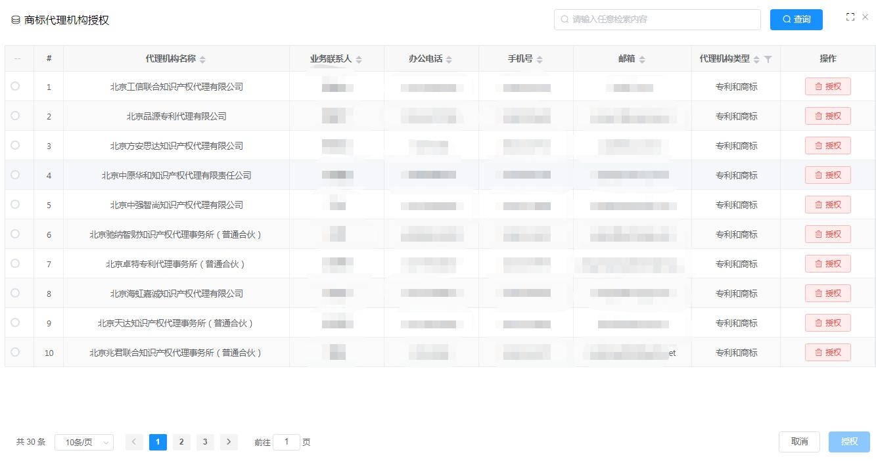876x461 pixels.
Task: Go to pagination page 2
Action: point(181,442)
